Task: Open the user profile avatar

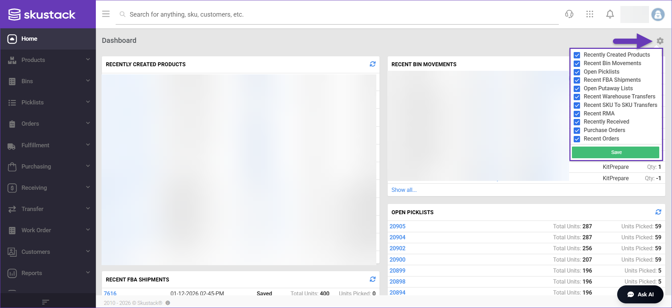Action: [658, 15]
